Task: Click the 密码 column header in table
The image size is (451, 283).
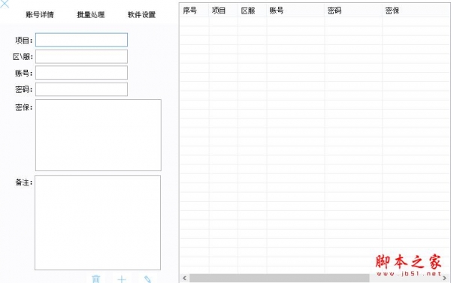Action: pyautogui.click(x=353, y=11)
